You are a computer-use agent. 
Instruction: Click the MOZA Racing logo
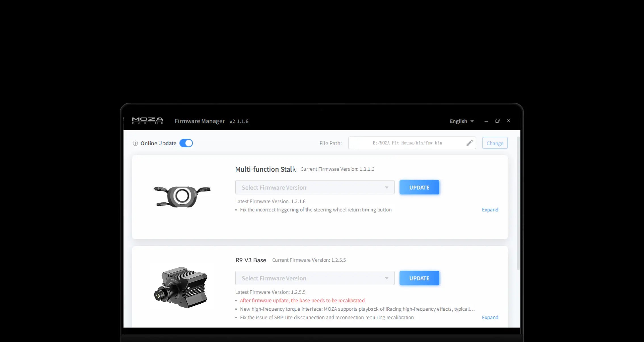pyautogui.click(x=148, y=121)
